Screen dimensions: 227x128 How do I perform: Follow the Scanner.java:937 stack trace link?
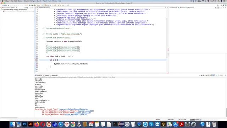click(x=86, y=111)
